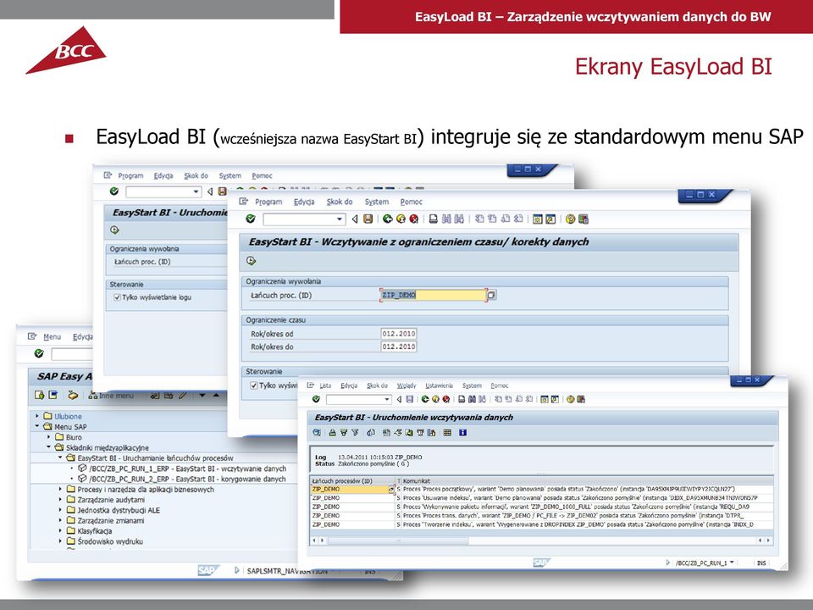
Task: Toggle 'Tylko wyświetlanie logu' checkbox in back window
Action: tap(117, 297)
